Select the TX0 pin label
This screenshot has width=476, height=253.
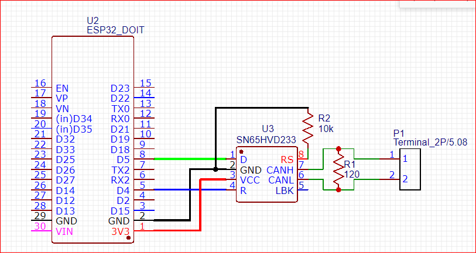tap(121, 109)
